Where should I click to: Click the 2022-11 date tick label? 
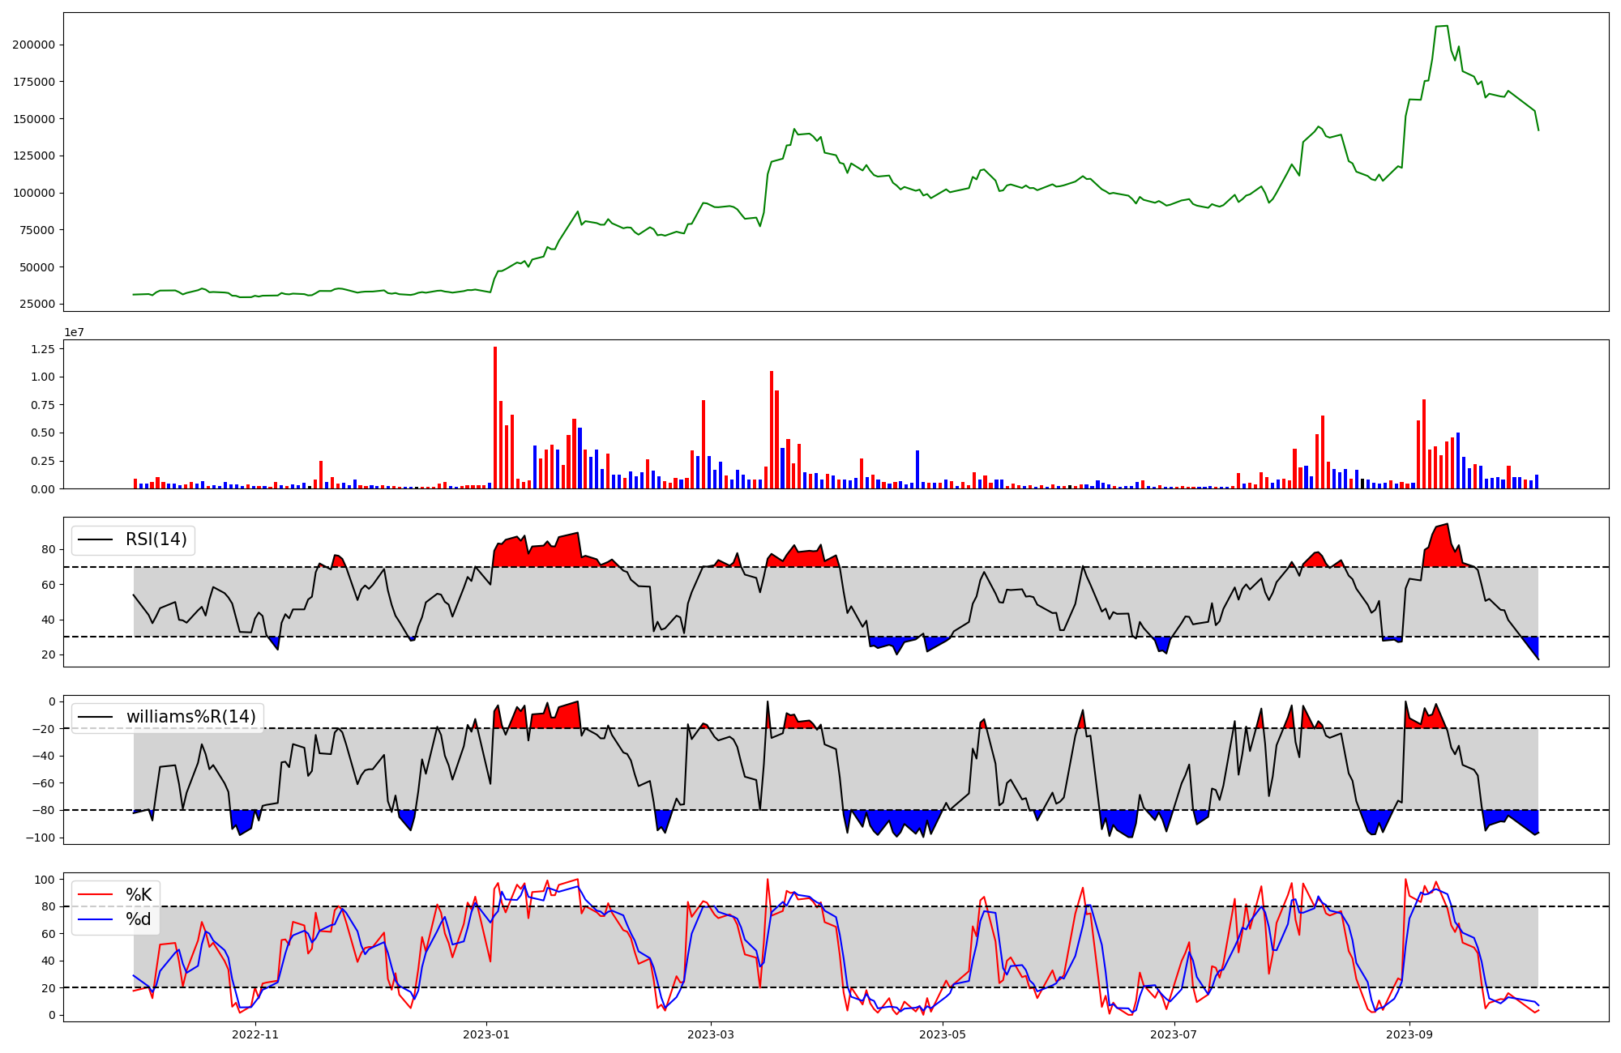(x=255, y=1034)
